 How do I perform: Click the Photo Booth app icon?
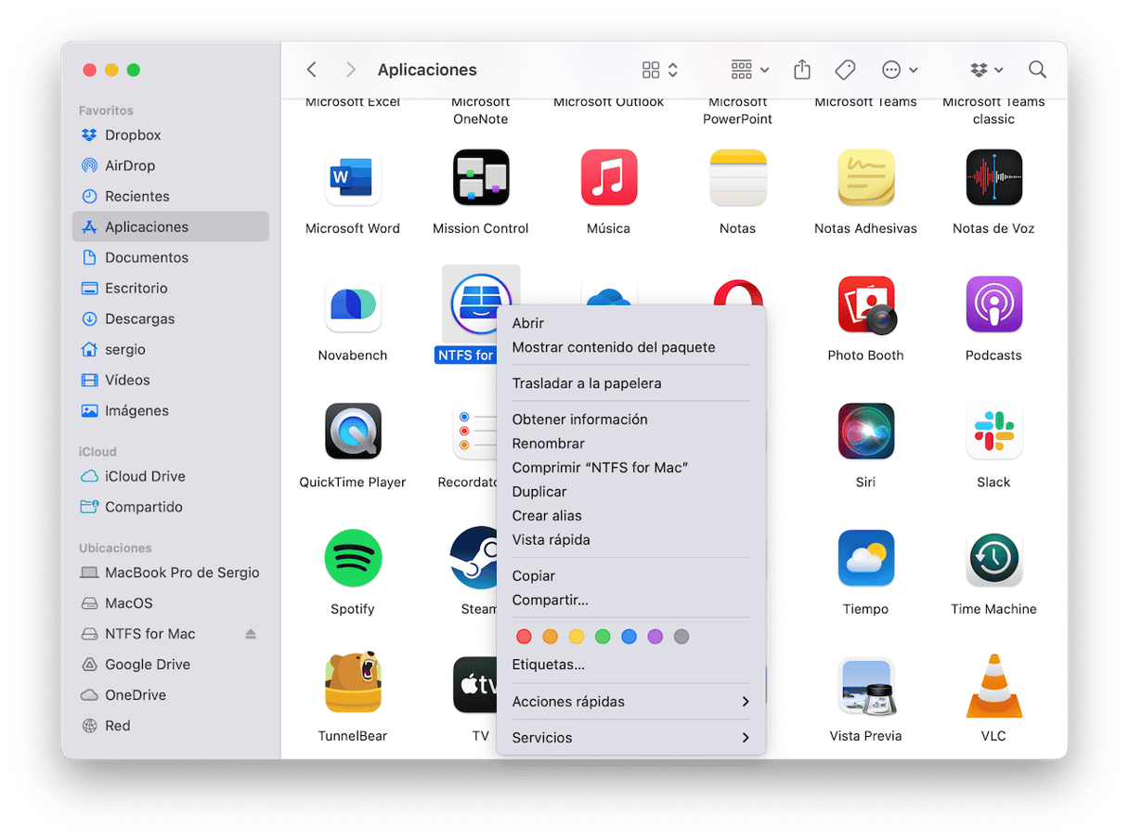865,304
